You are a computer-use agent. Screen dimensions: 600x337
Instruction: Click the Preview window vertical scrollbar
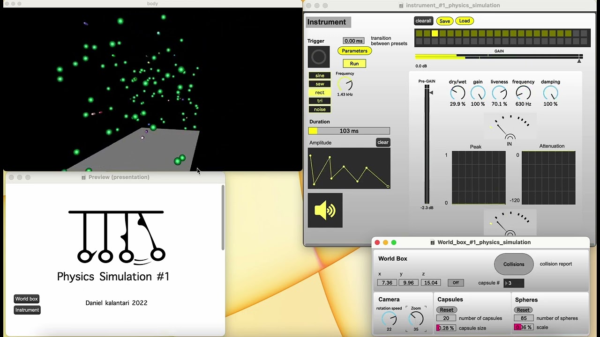coord(223,218)
